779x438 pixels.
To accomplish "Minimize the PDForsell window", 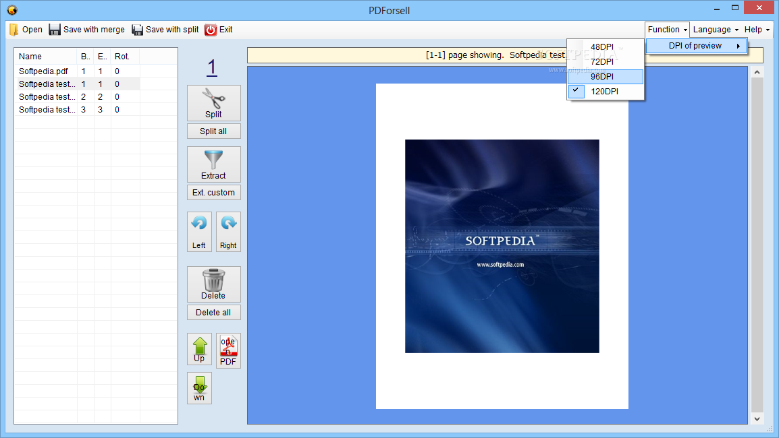I will (717, 9).
